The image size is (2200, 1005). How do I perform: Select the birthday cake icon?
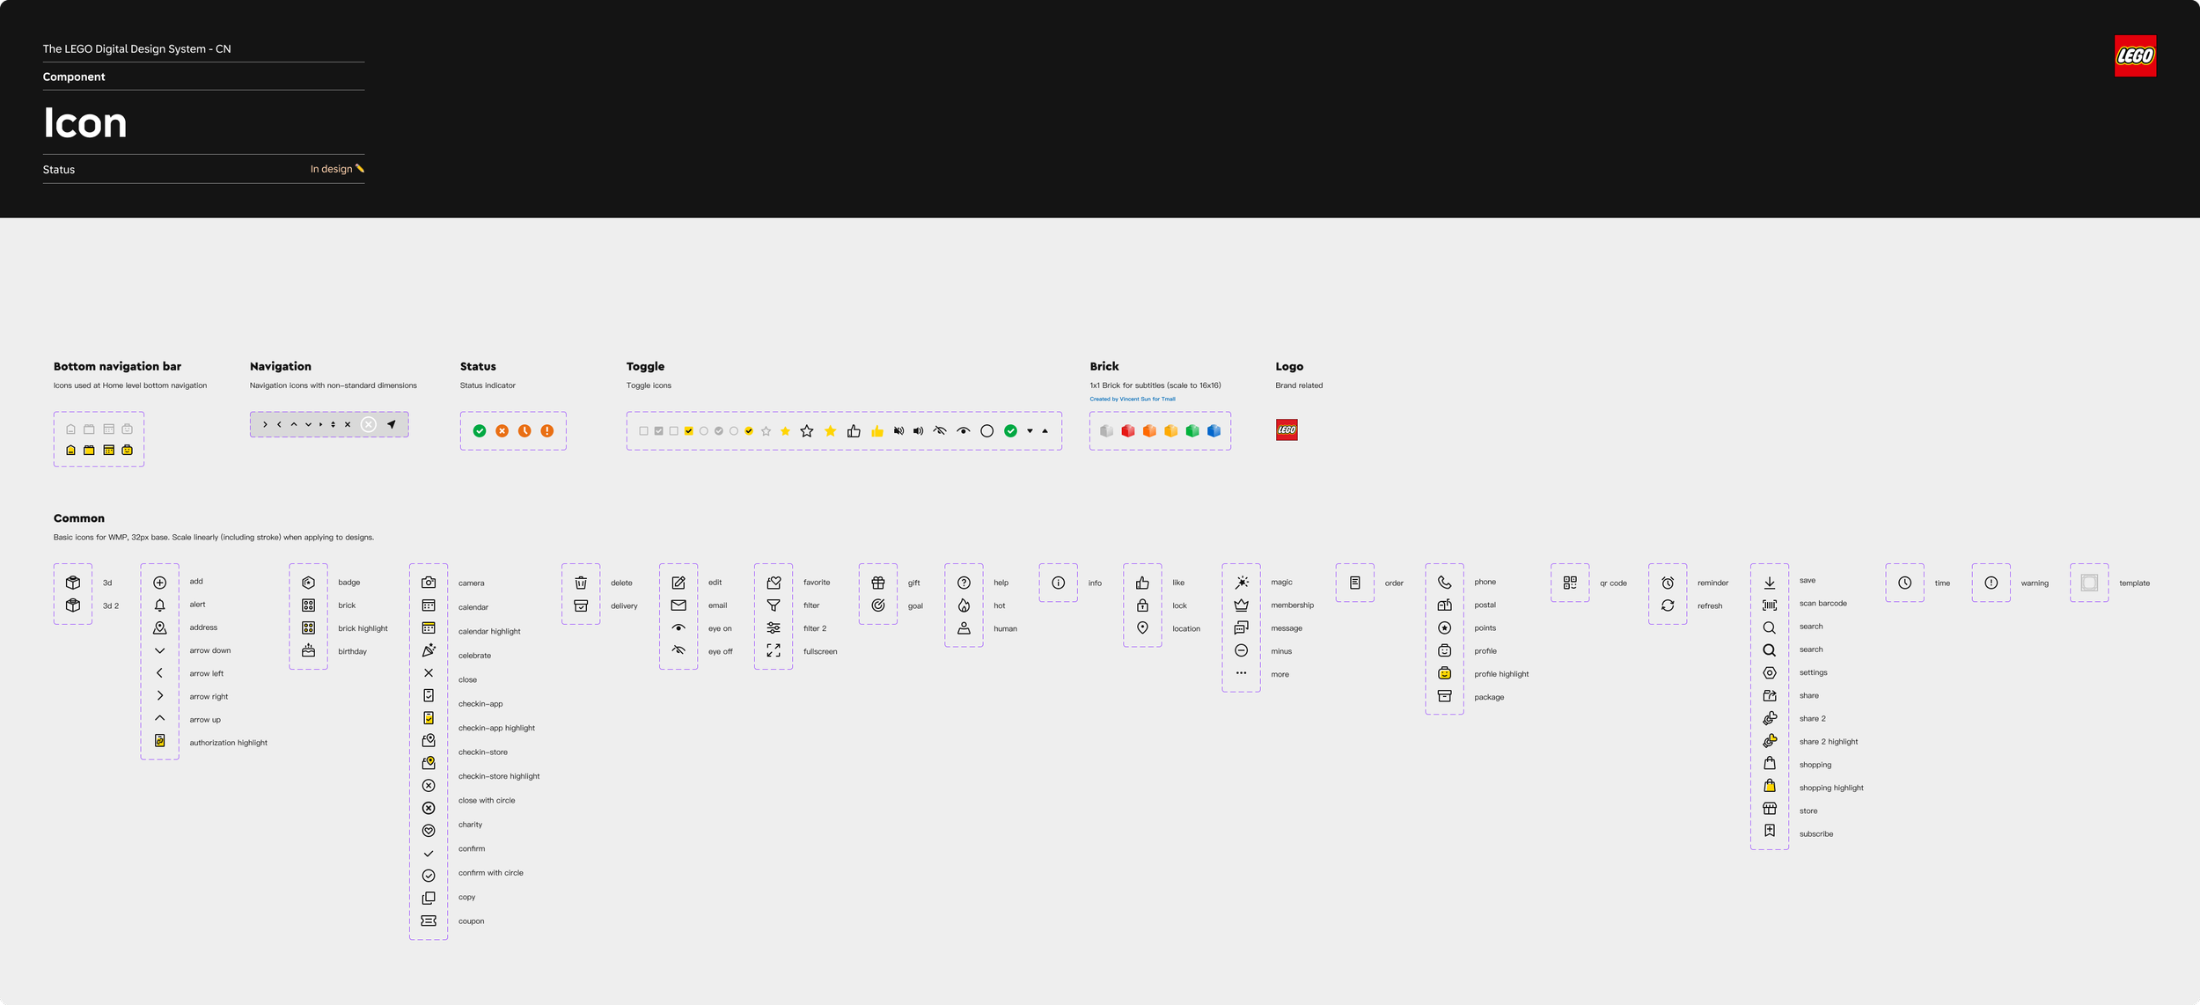click(x=308, y=651)
